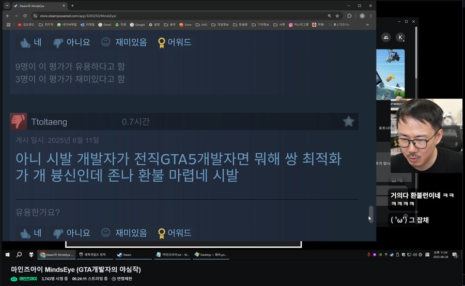Focus the address bar with the store.steampowered.com URL
The width and height of the screenshot is (465, 286).
(178, 16)
